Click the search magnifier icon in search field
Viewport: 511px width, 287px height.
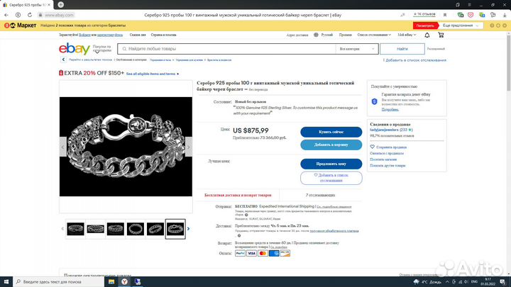[x=123, y=49]
